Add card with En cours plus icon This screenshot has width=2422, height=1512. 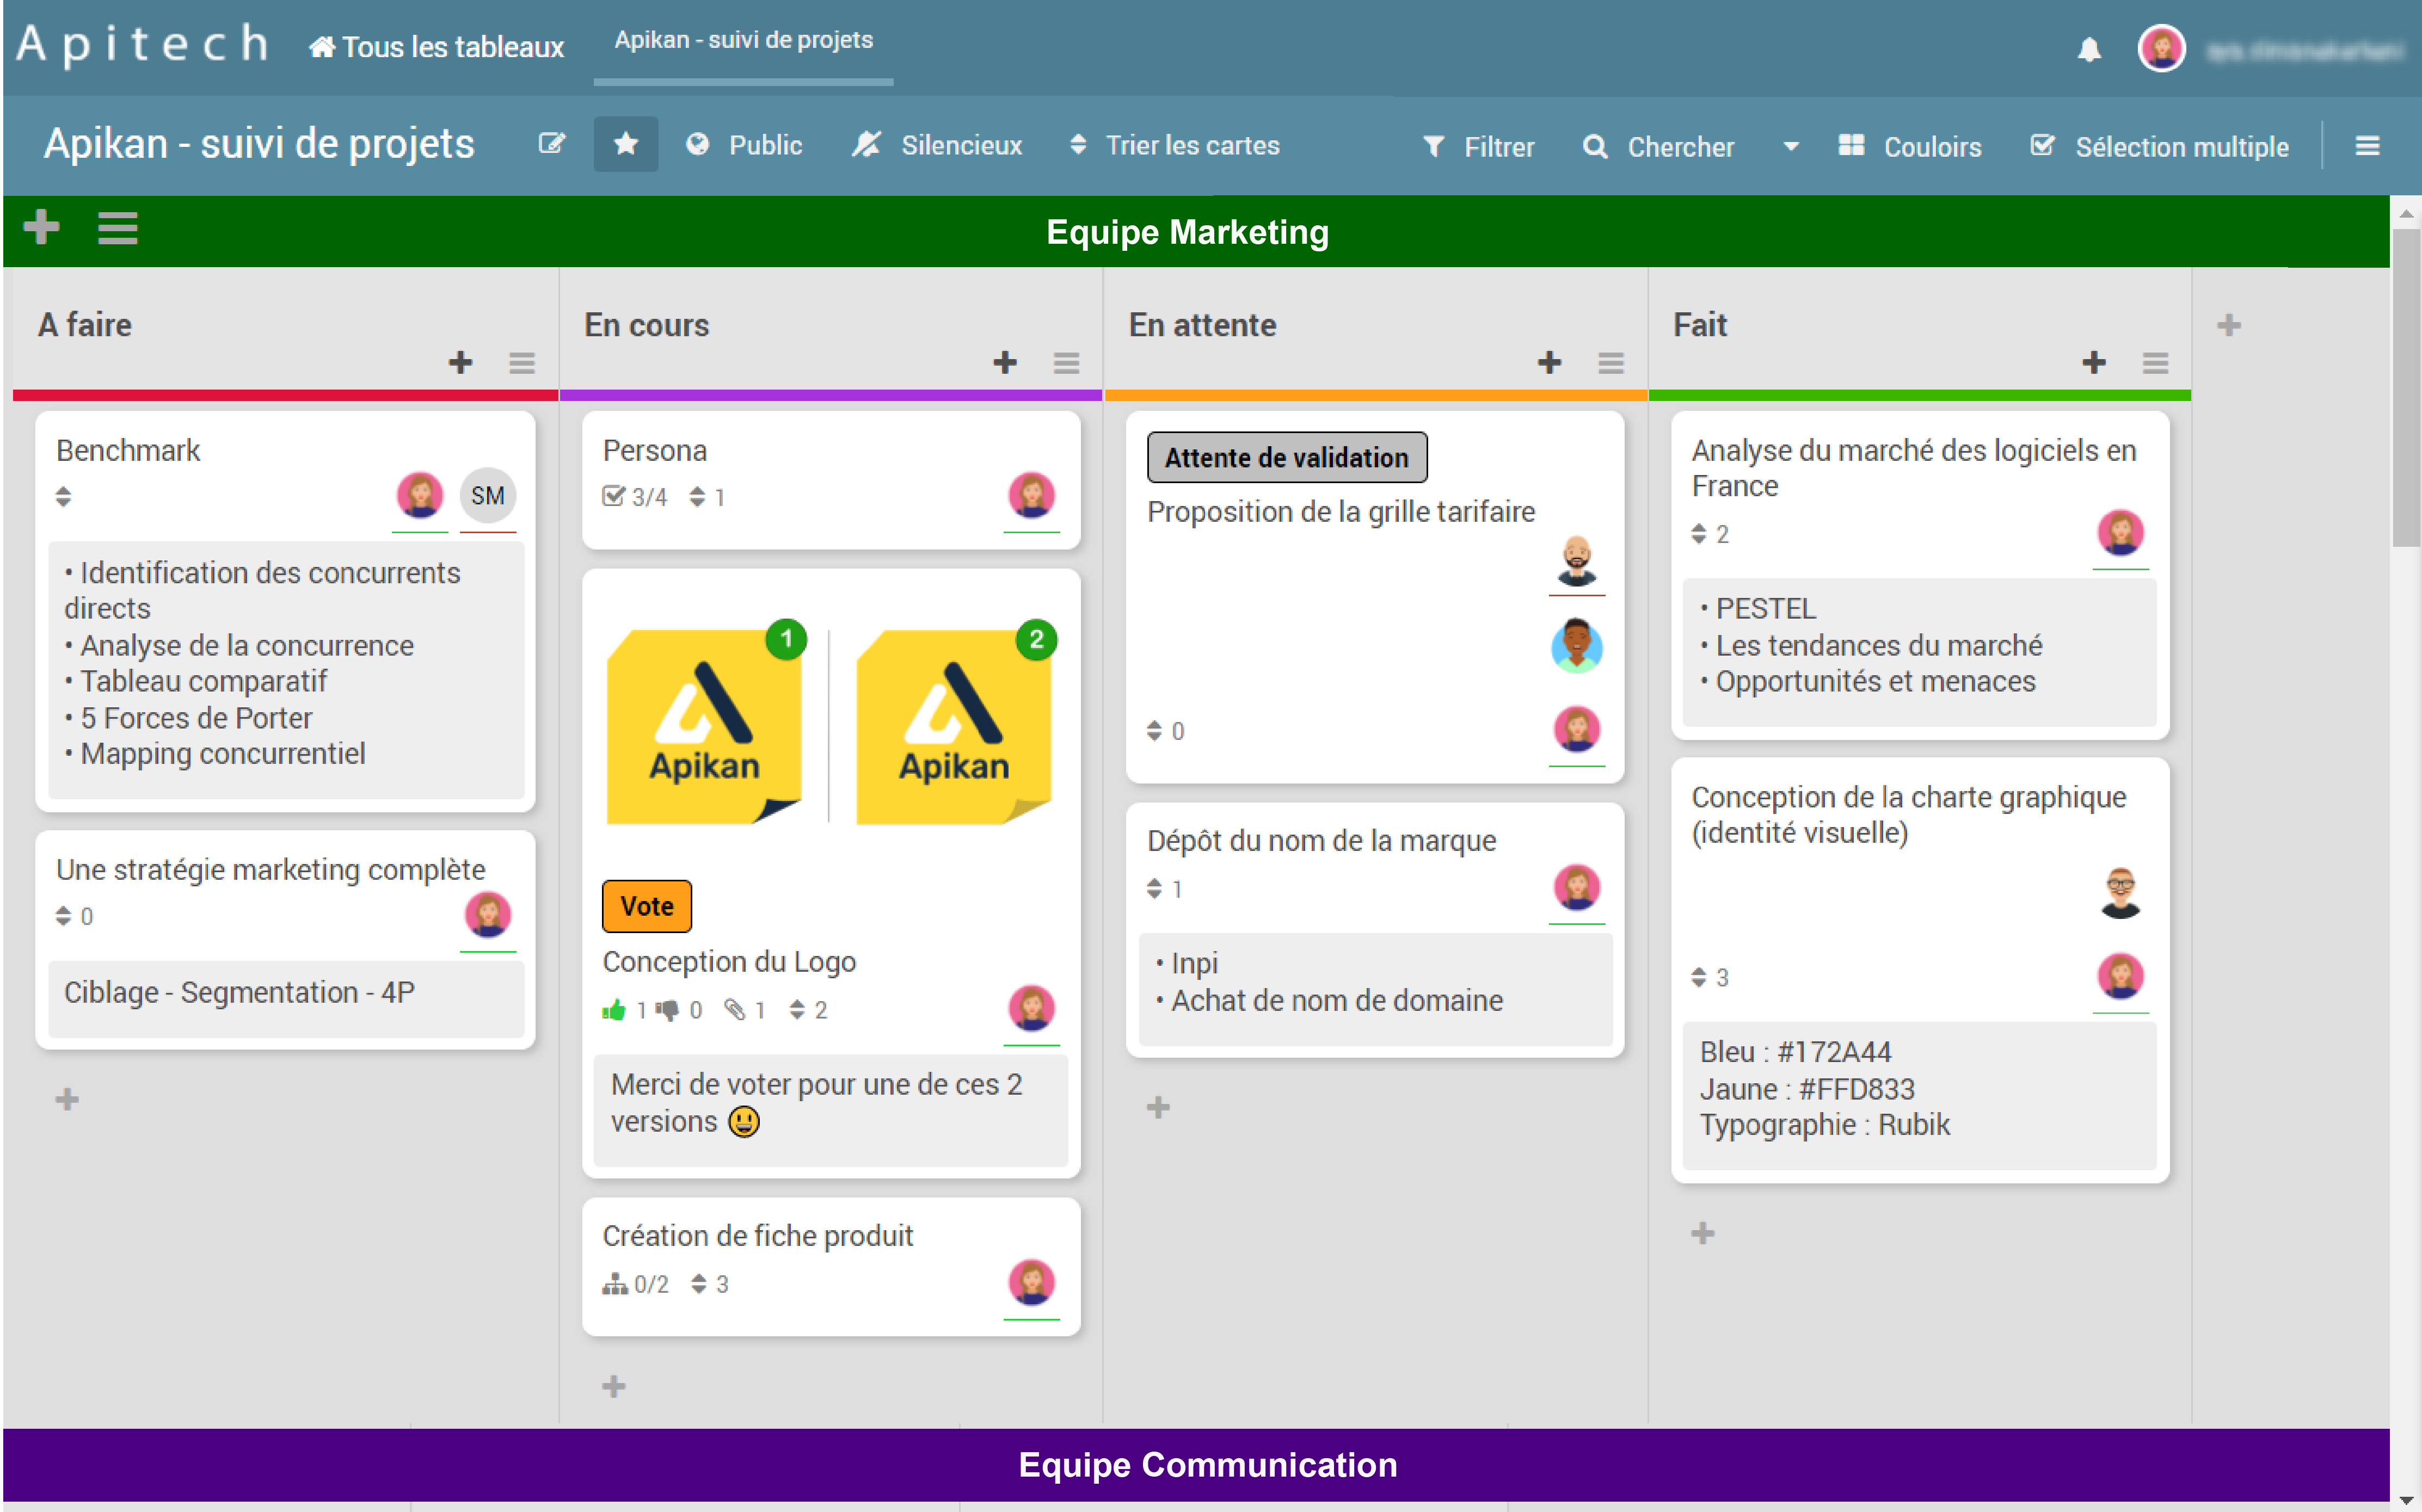coord(1004,363)
